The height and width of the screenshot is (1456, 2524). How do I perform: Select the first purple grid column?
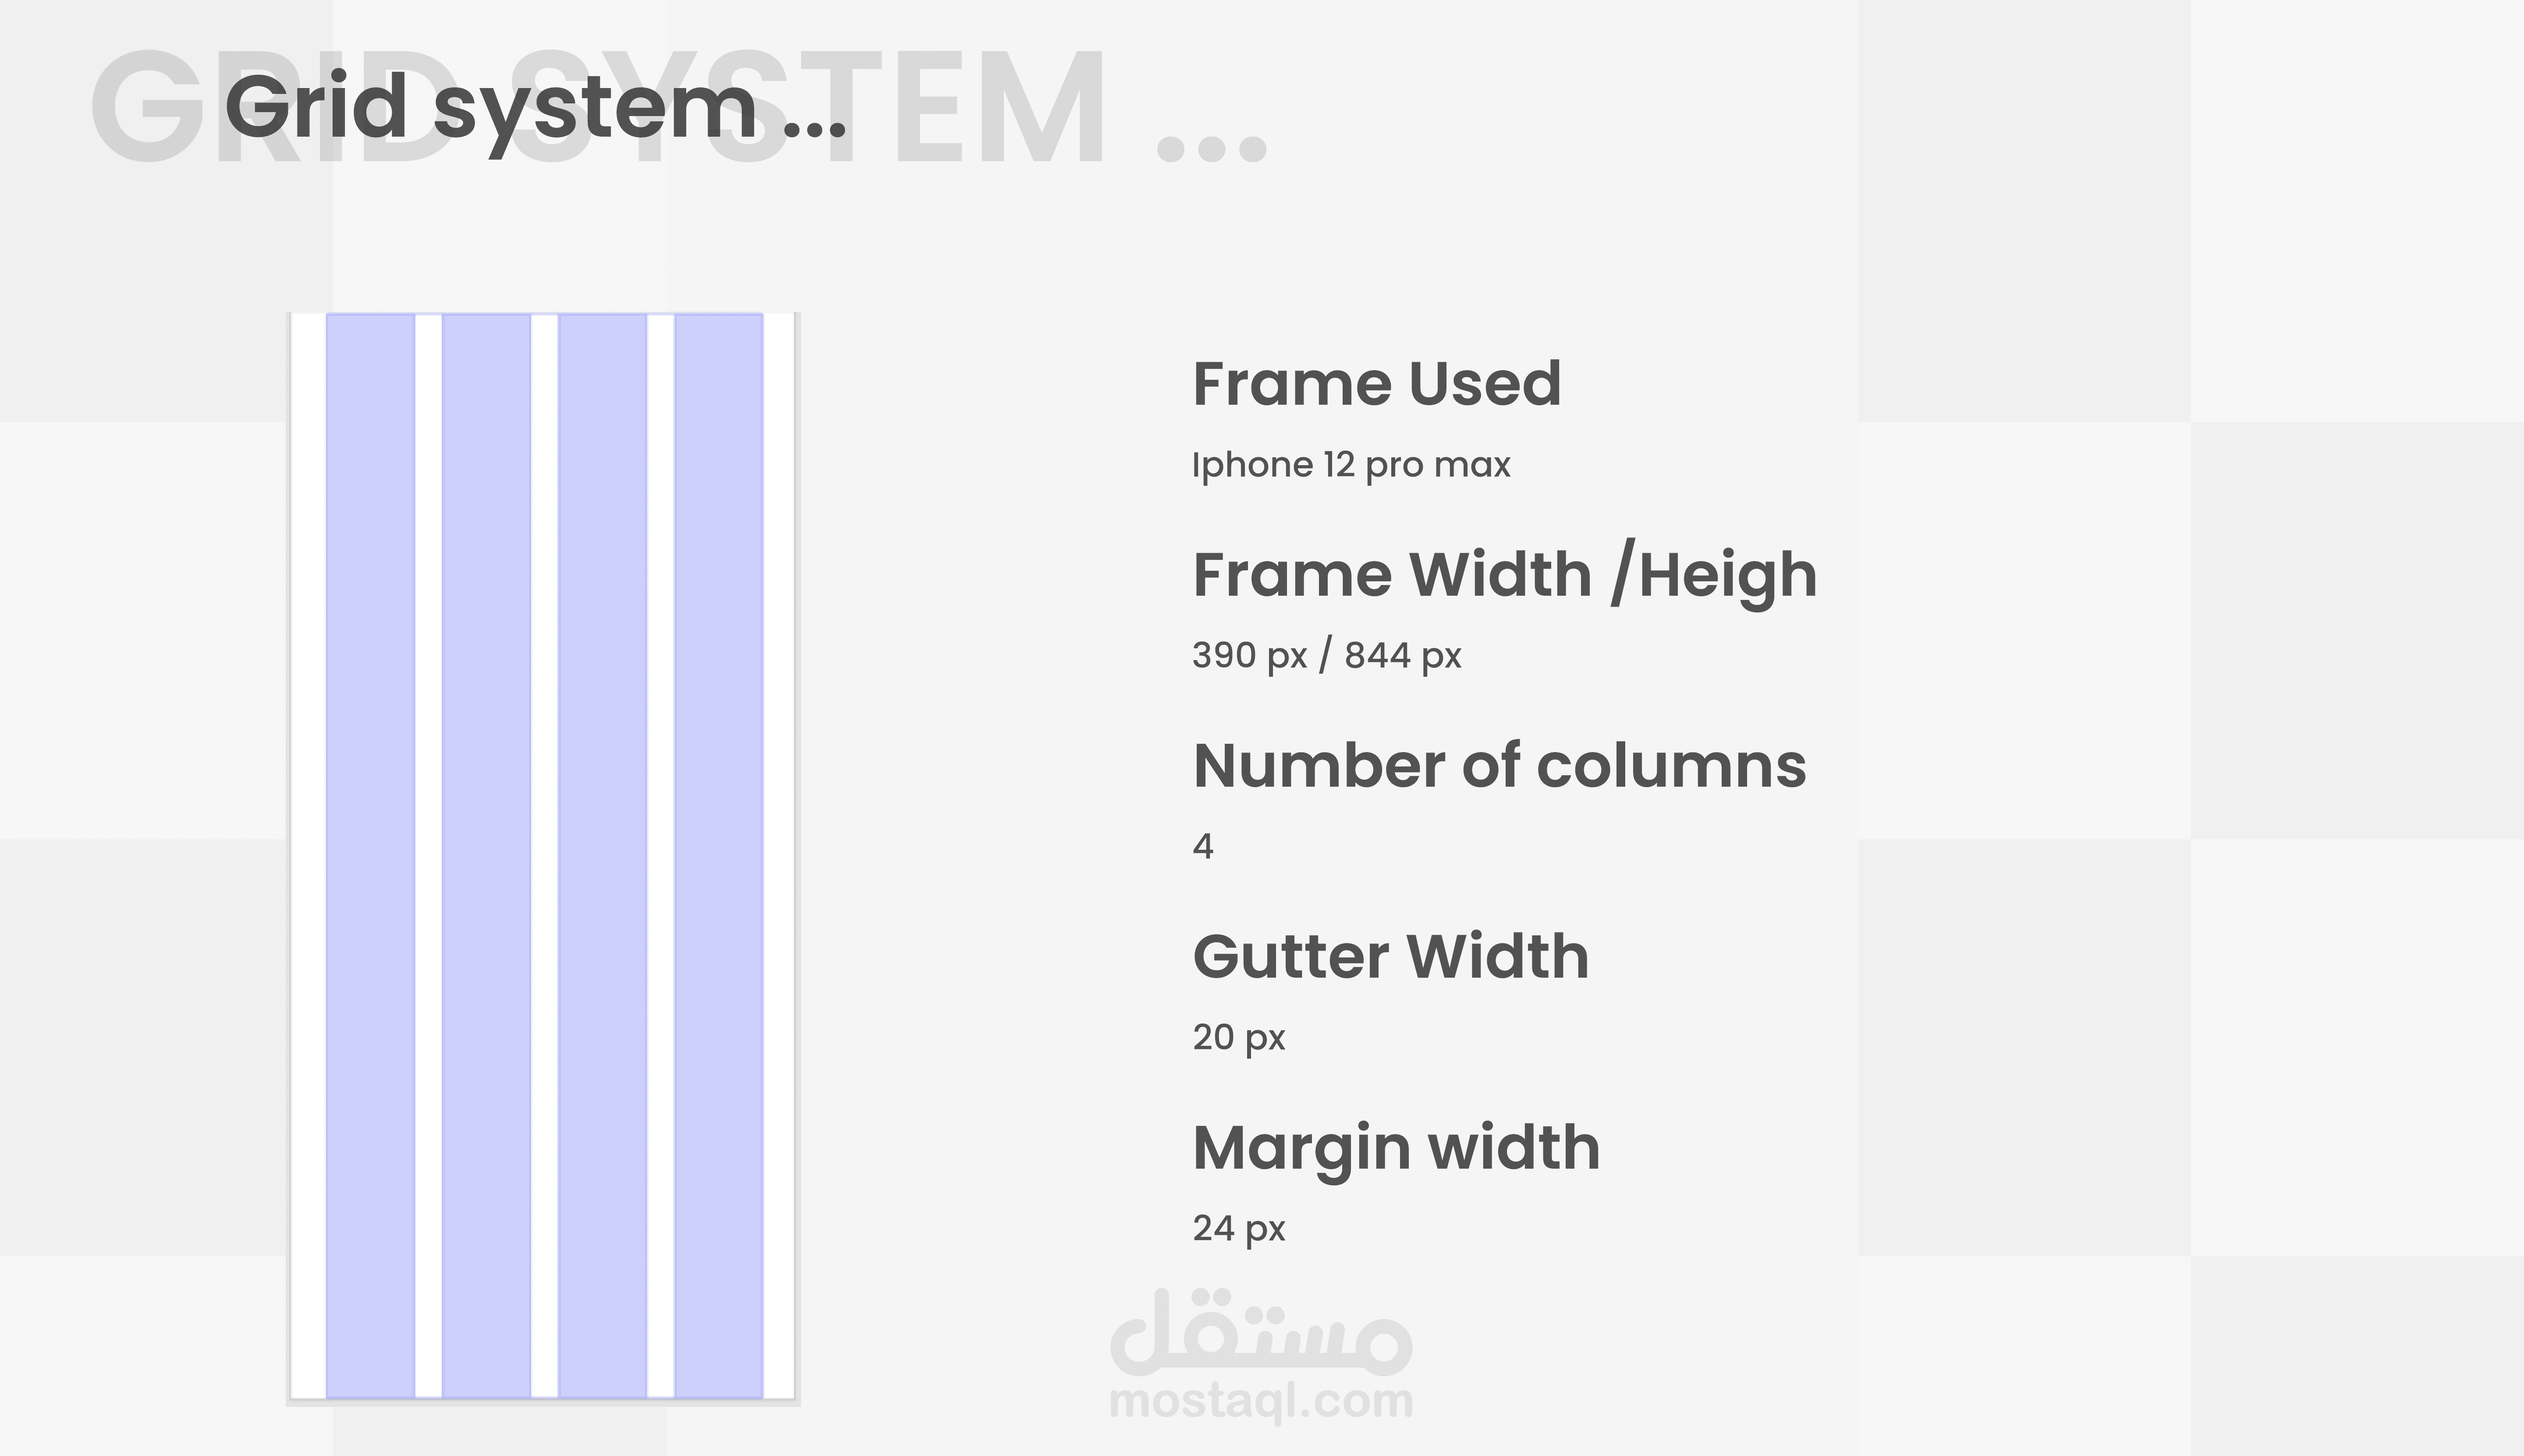[370, 855]
